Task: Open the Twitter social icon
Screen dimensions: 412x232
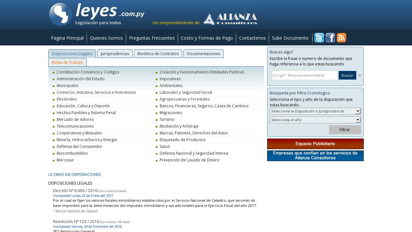Action: pos(319,38)
